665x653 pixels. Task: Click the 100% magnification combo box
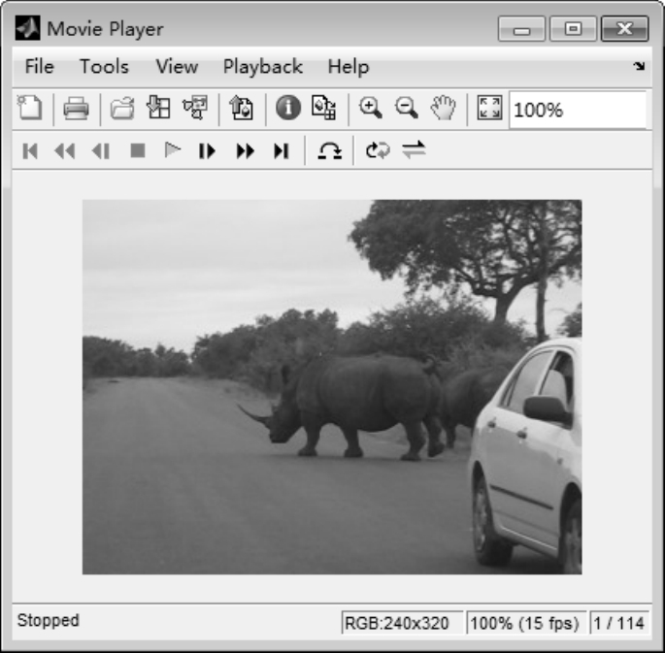point(578,110)
